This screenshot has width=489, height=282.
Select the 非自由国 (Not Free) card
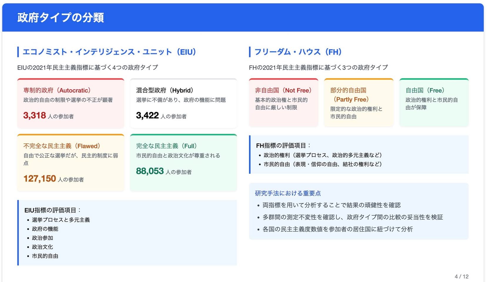[x=283, y=103]
